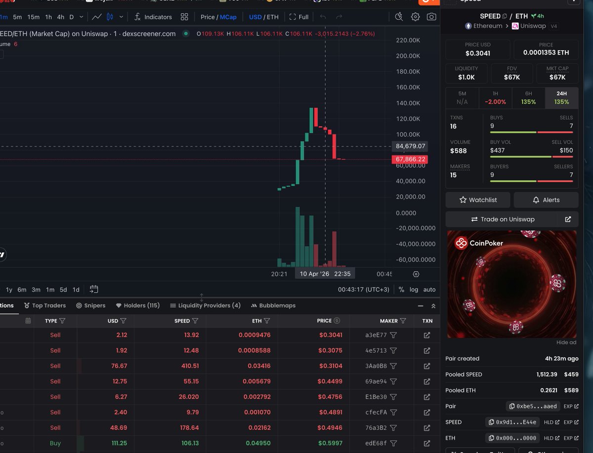Hide the CoinPoker ad
This screenshot has width=593, height=453.
[x=566, y=342]
